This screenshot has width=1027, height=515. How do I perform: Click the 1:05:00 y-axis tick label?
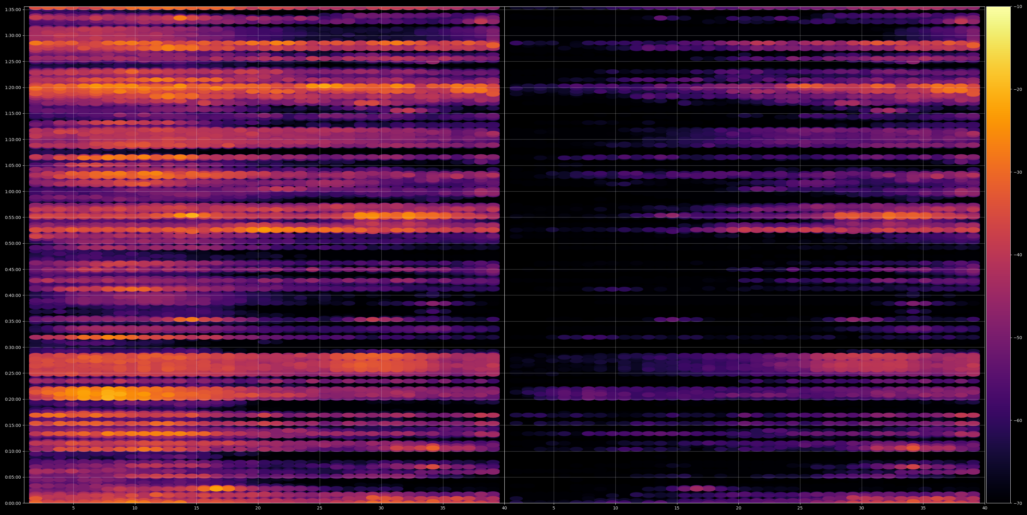(13, 165)
